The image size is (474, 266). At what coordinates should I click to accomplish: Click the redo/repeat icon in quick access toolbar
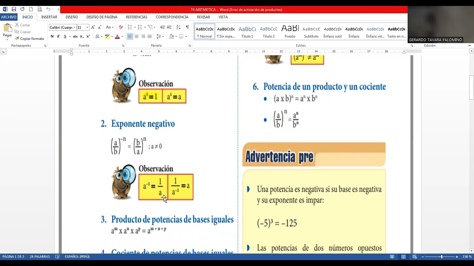(x=22, y=9)
